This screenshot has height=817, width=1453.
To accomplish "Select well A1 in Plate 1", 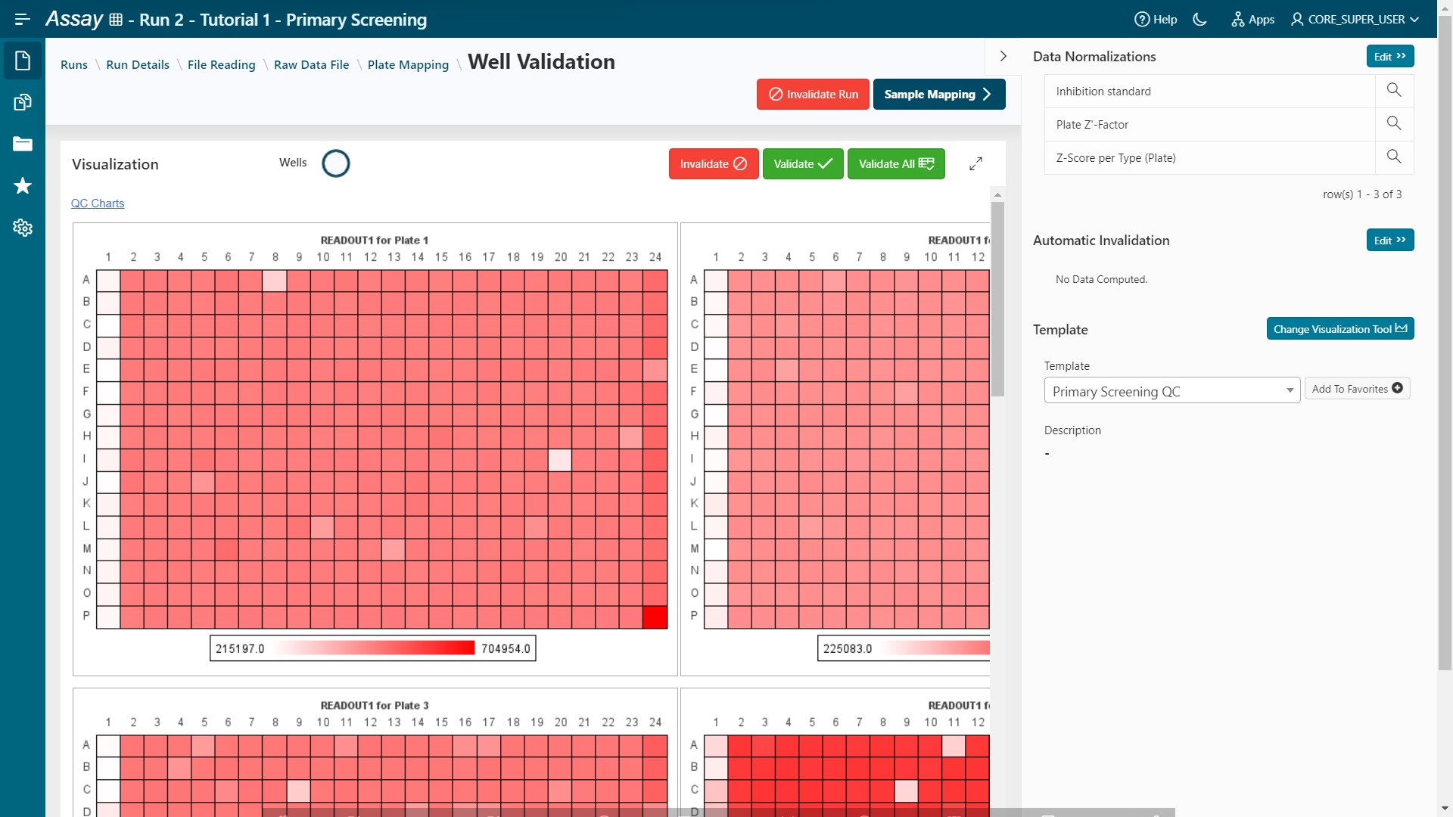I will [x=108, y=281].
